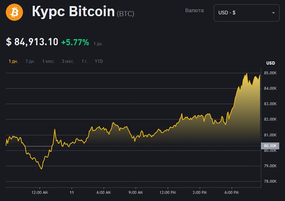Select the 1 г. chart range
This screenshot has width=285, height=201.
[x=85, y=61]
